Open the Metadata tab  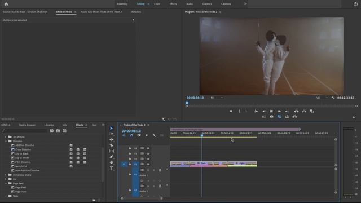point(135,12)
